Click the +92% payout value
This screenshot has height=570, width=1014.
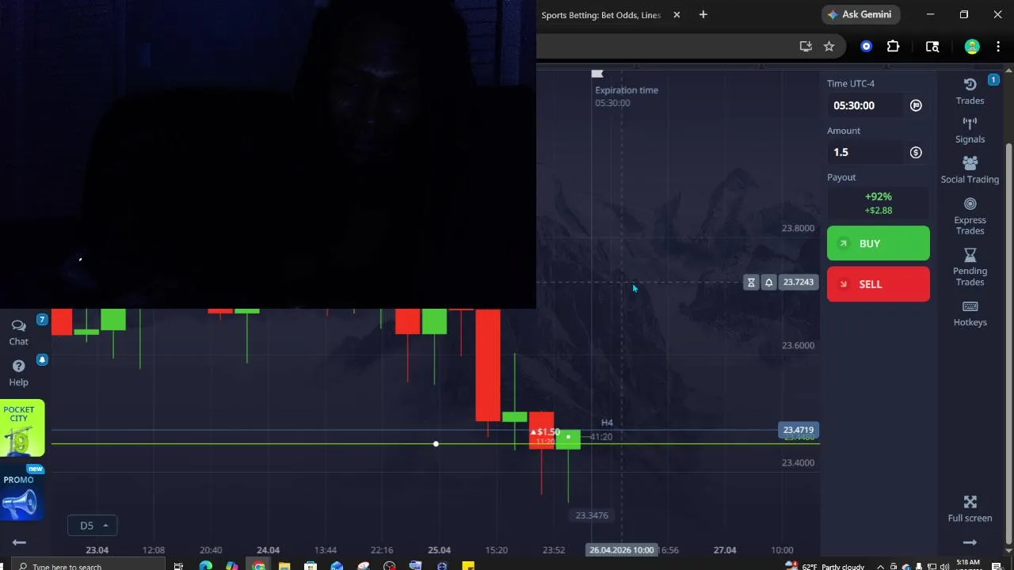(x=879, y=196)
